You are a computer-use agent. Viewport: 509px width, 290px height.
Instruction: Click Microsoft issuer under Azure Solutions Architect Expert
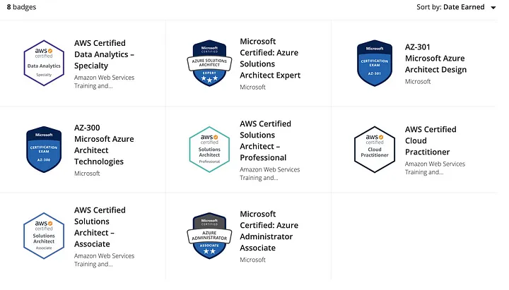[x=252, y=87]
